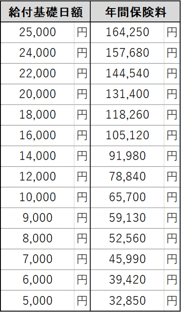Image resolution: width=181 pixels, height=312 pixels.
Task: Select the 給付基礎日額 header cell
Action: coord(45,12)
